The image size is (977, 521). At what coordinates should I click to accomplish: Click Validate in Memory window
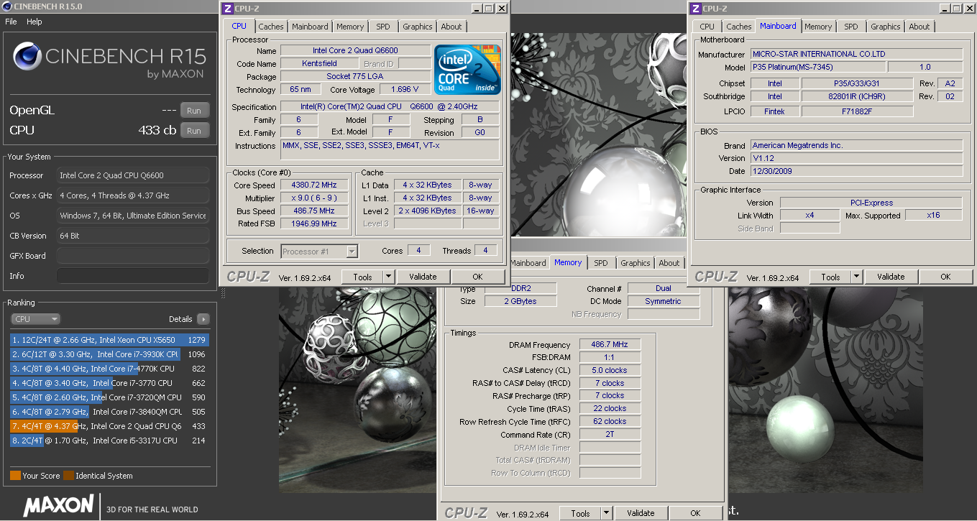pos(641,513)
